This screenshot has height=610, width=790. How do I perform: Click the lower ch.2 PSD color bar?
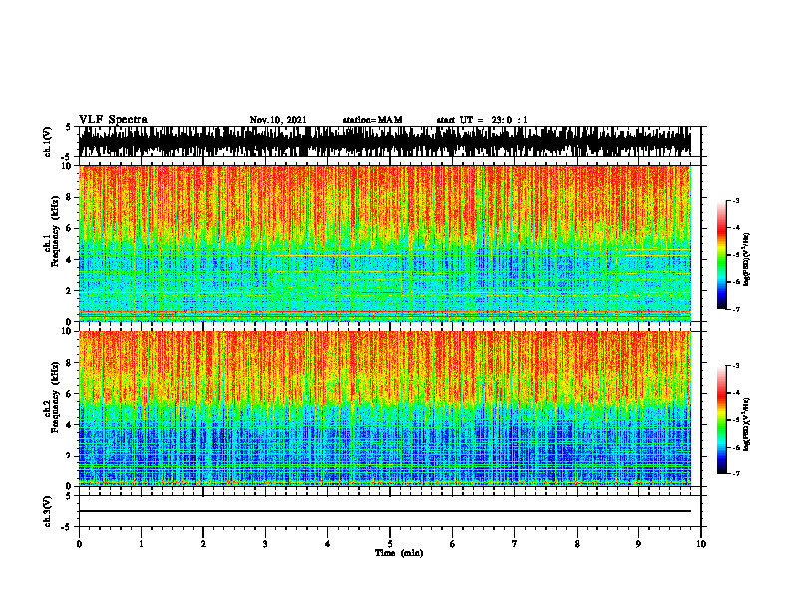tap(721, 420)
